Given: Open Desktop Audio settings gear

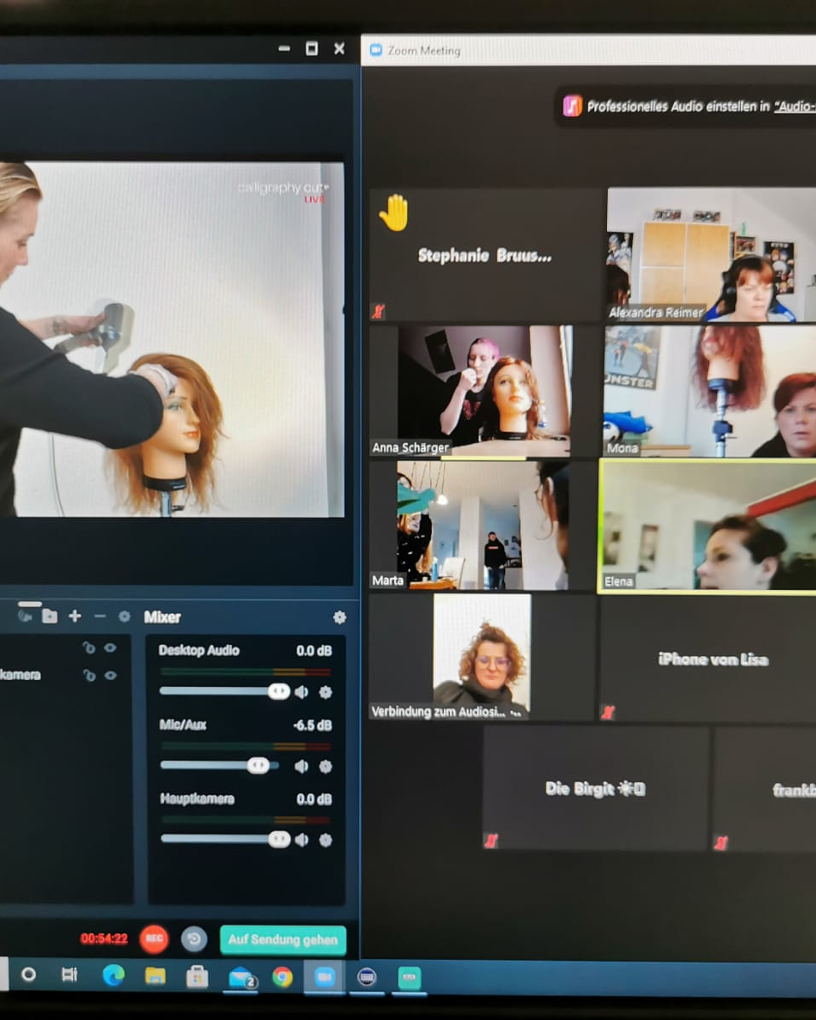Looking at the screenshot, I should pos(325,692).
